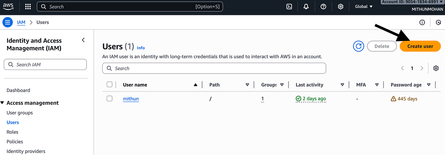Open the settings gear in top bar
This screenshot has width=445, height=155.
tap(340, 7)
